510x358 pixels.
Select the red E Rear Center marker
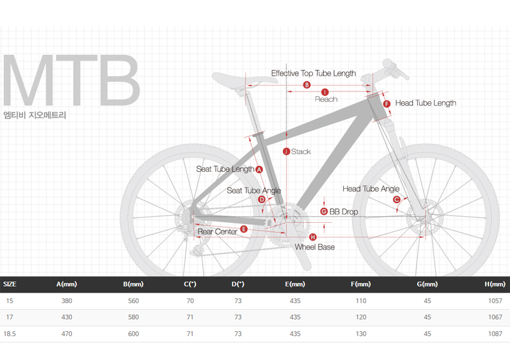pos(244,229)
